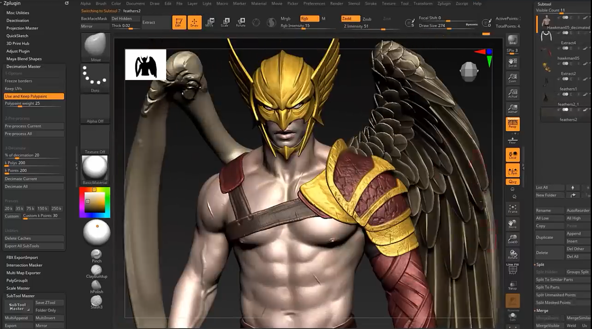Click the Actual size icon

[512, 94]
